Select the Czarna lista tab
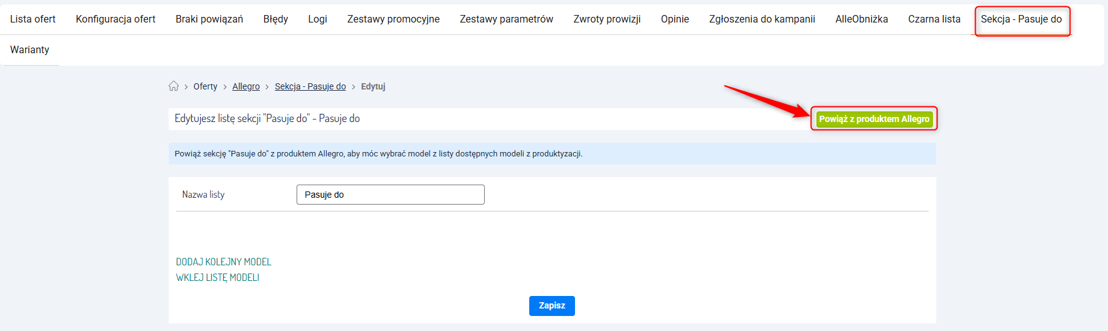This screenshot has width=1108, height=331. [x=934, y=19]
